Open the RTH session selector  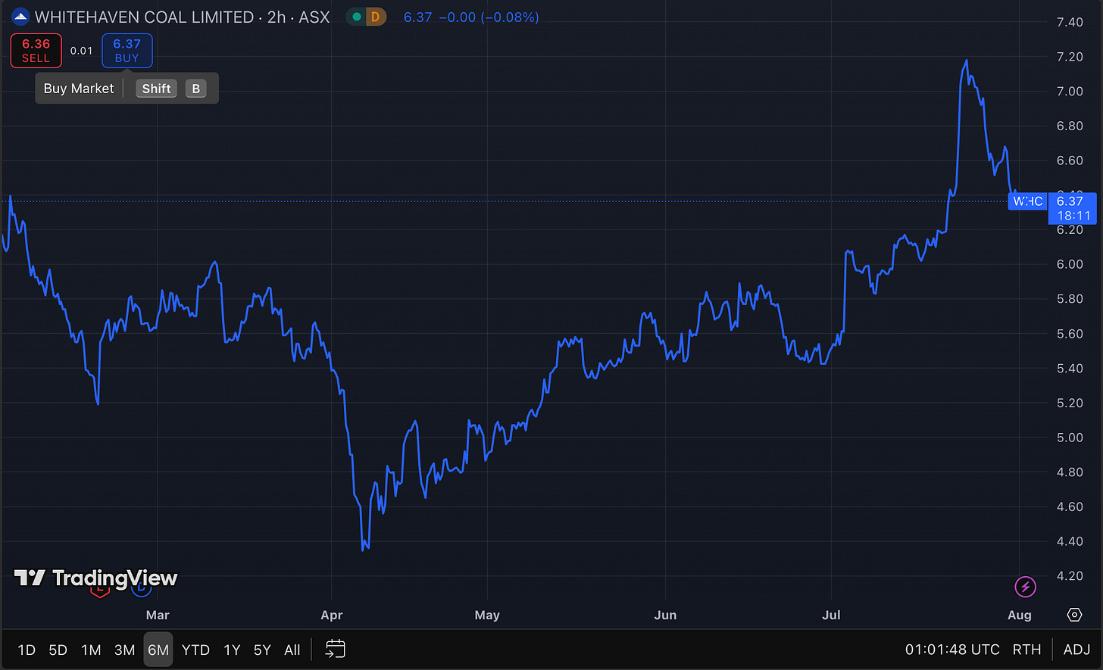coord(1026,650)
